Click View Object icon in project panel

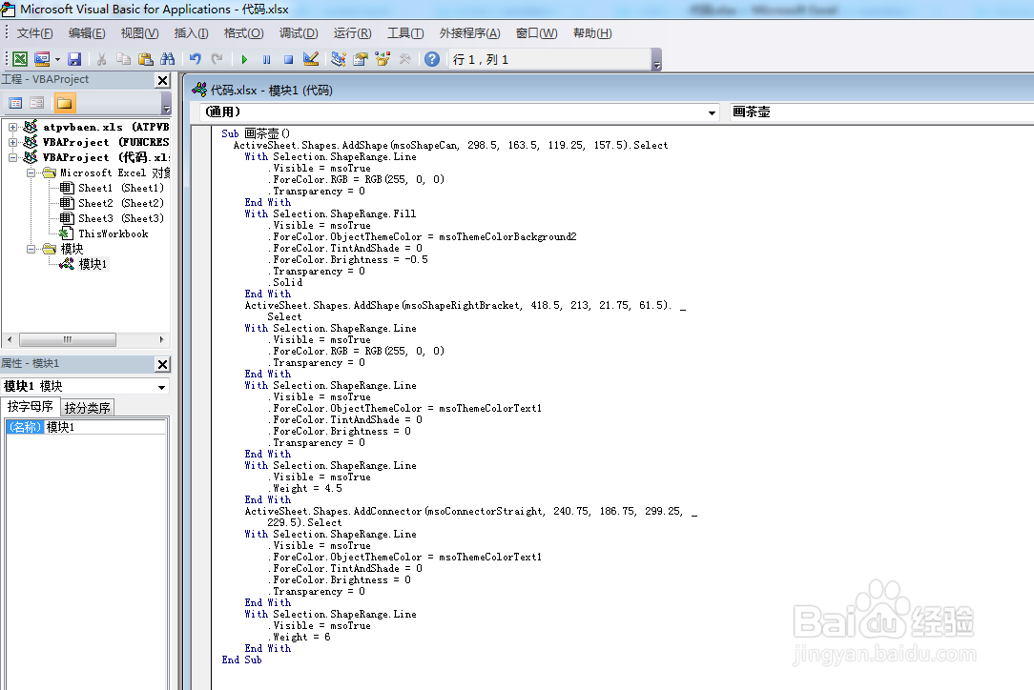pyautogui.click(x=37, y=103)
